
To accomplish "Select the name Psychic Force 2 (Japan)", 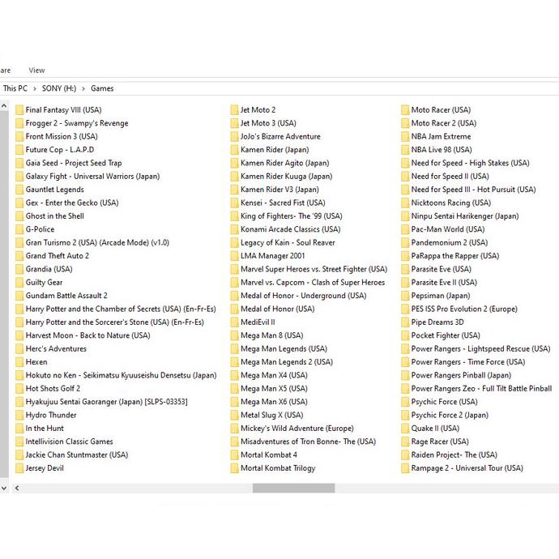I will pos(450,415).
